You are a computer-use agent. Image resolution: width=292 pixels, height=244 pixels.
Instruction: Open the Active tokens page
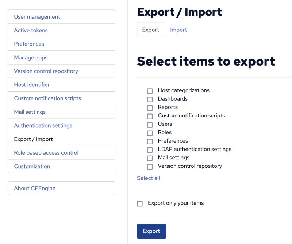[30, 30]
